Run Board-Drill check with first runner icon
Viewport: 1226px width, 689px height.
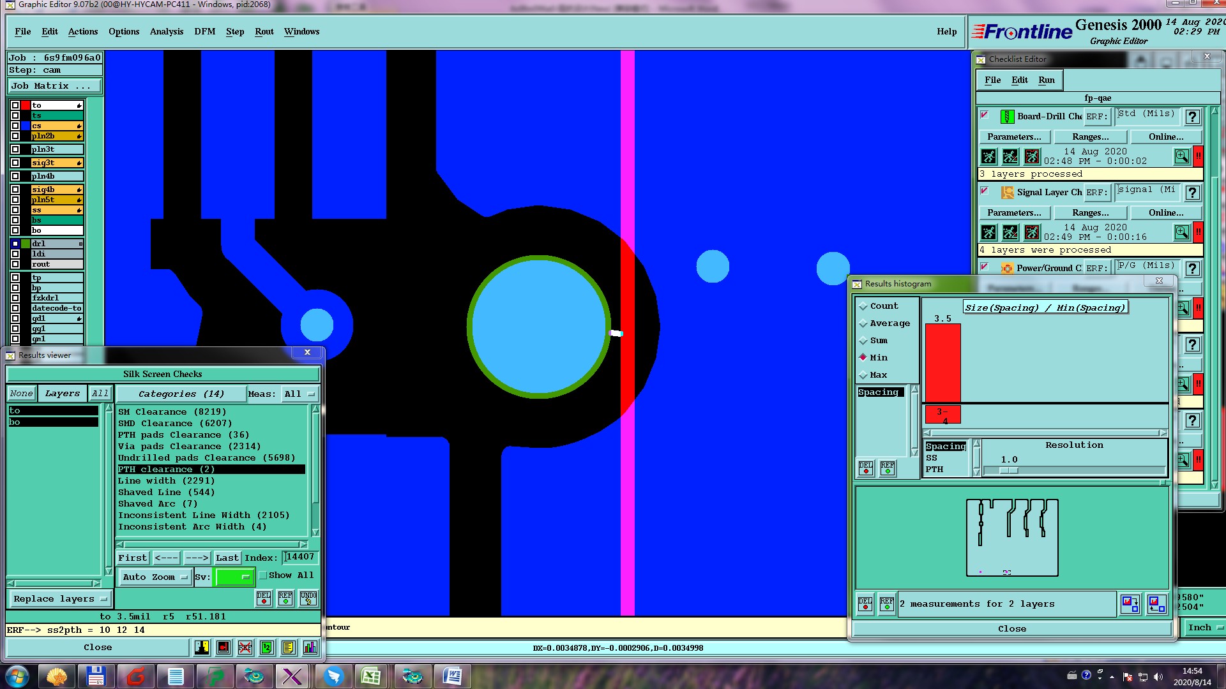tap(988, 156)
